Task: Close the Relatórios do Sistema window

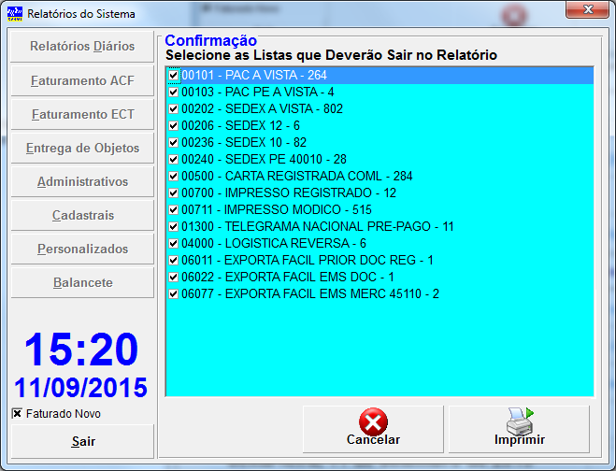Action: point(587,9)
